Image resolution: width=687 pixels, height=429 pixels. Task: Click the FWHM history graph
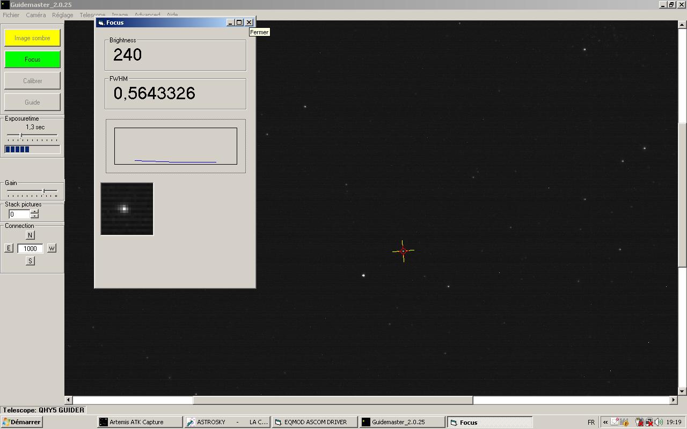[176, 146]
